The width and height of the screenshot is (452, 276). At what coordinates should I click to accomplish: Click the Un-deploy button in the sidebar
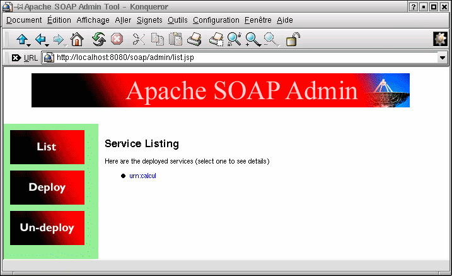coord(47,228)
